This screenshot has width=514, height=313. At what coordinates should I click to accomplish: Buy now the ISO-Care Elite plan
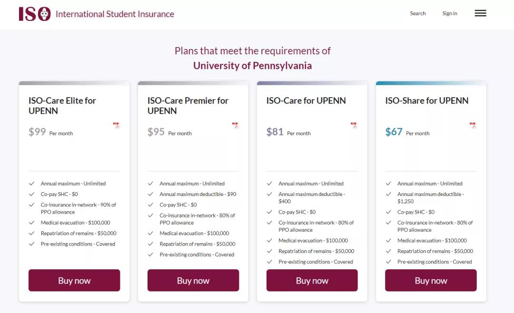click(74, 281)
